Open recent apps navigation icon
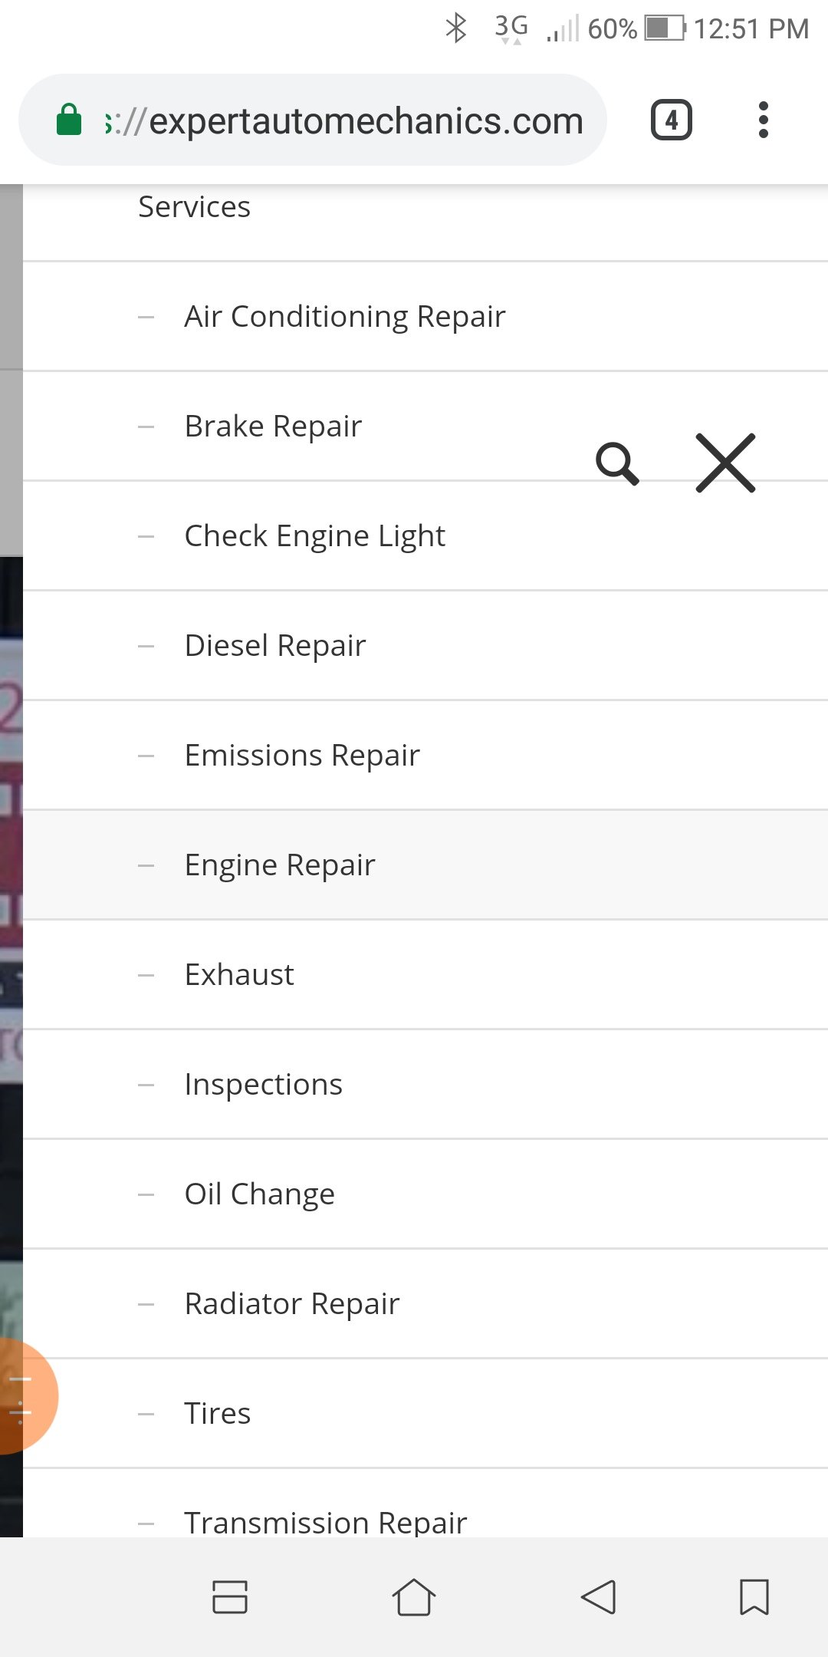The height and width of the screenshot is (1657, 828). pyautogui.click(x=230, y=1597)
